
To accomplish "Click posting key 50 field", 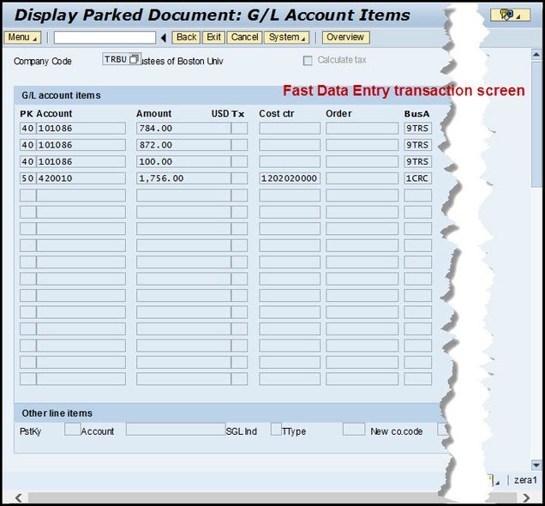I will [27, 178].
